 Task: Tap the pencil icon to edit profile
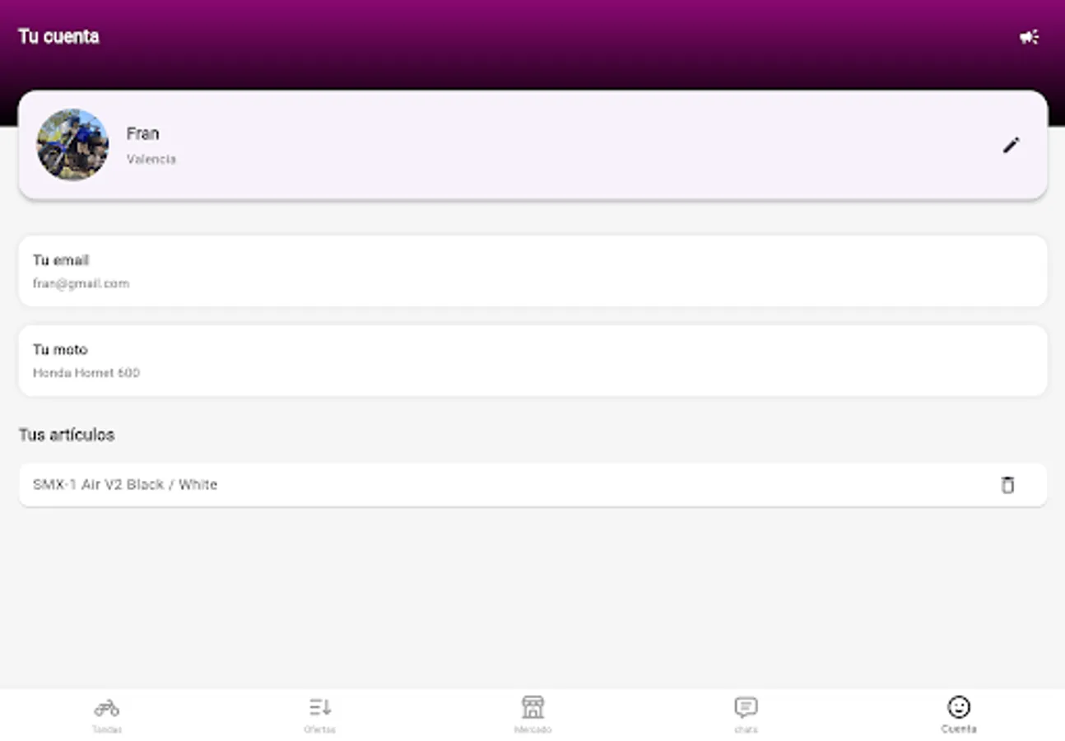pos(1012,145)
